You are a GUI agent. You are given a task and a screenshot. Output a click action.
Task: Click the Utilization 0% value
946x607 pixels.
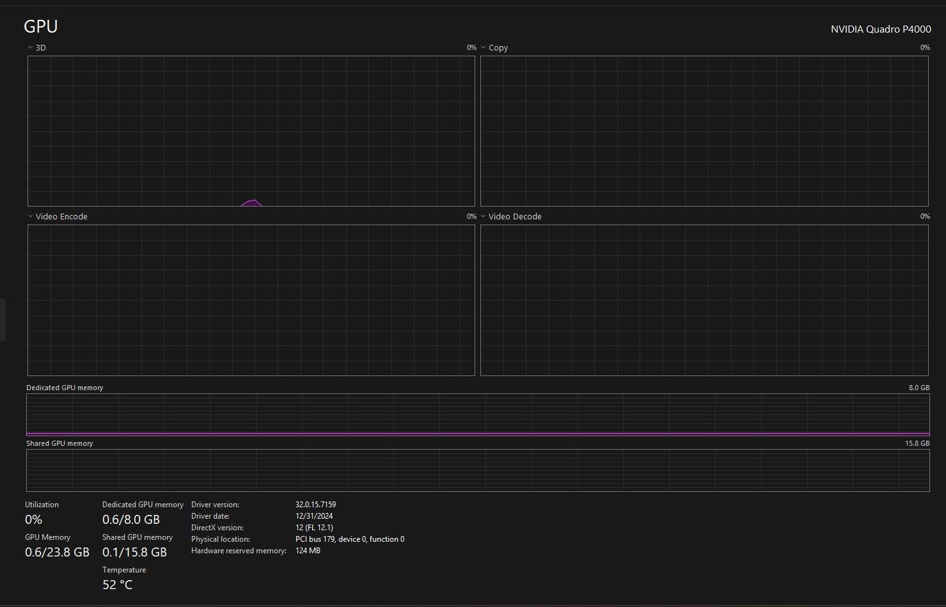33,519
